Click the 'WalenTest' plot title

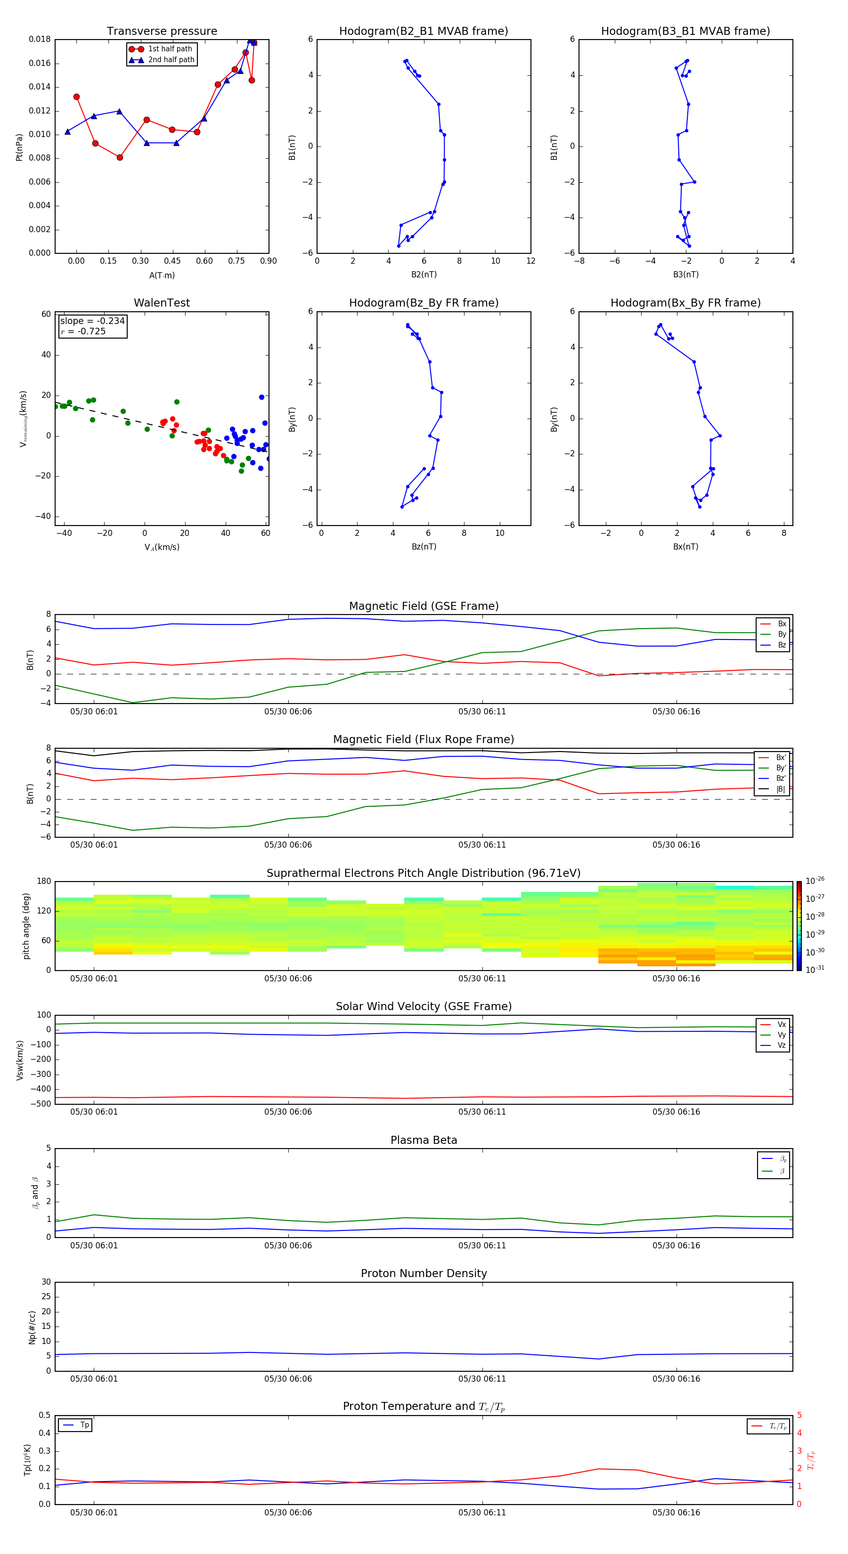coord(162,303)
